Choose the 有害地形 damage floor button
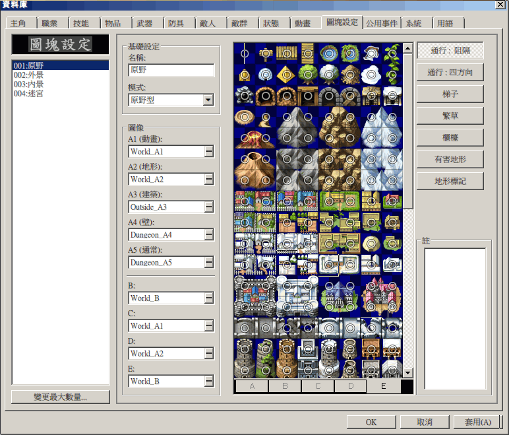 pyautogui.click(x=450, y=159)
